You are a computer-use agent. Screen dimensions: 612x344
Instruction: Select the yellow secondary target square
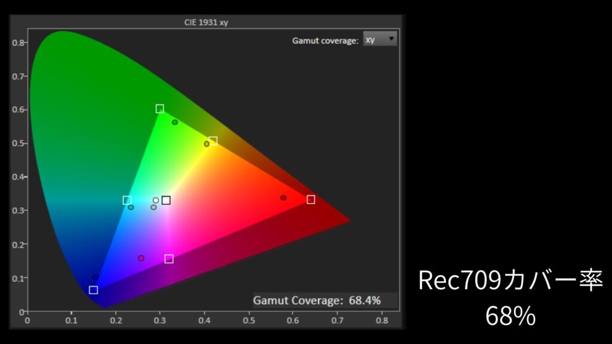point(213,141)
